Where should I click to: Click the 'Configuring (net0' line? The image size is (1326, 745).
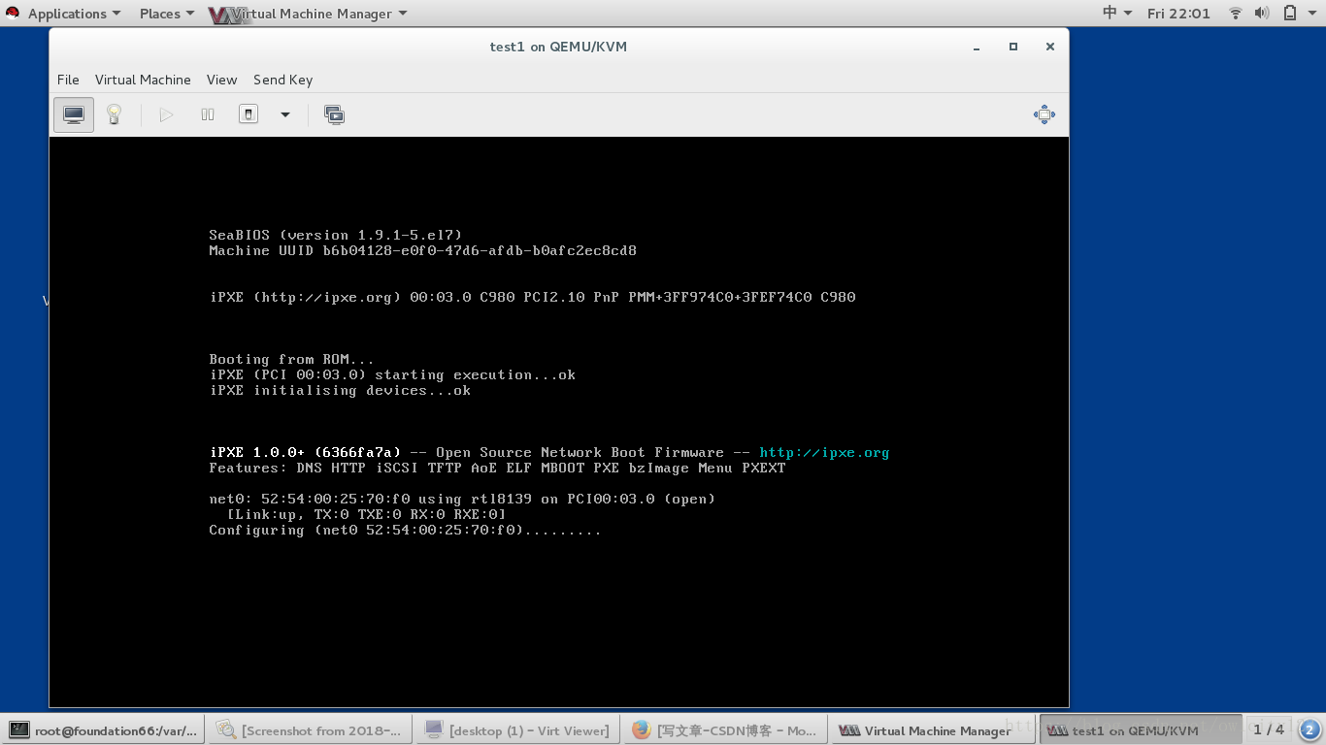[x=405, y=531]
